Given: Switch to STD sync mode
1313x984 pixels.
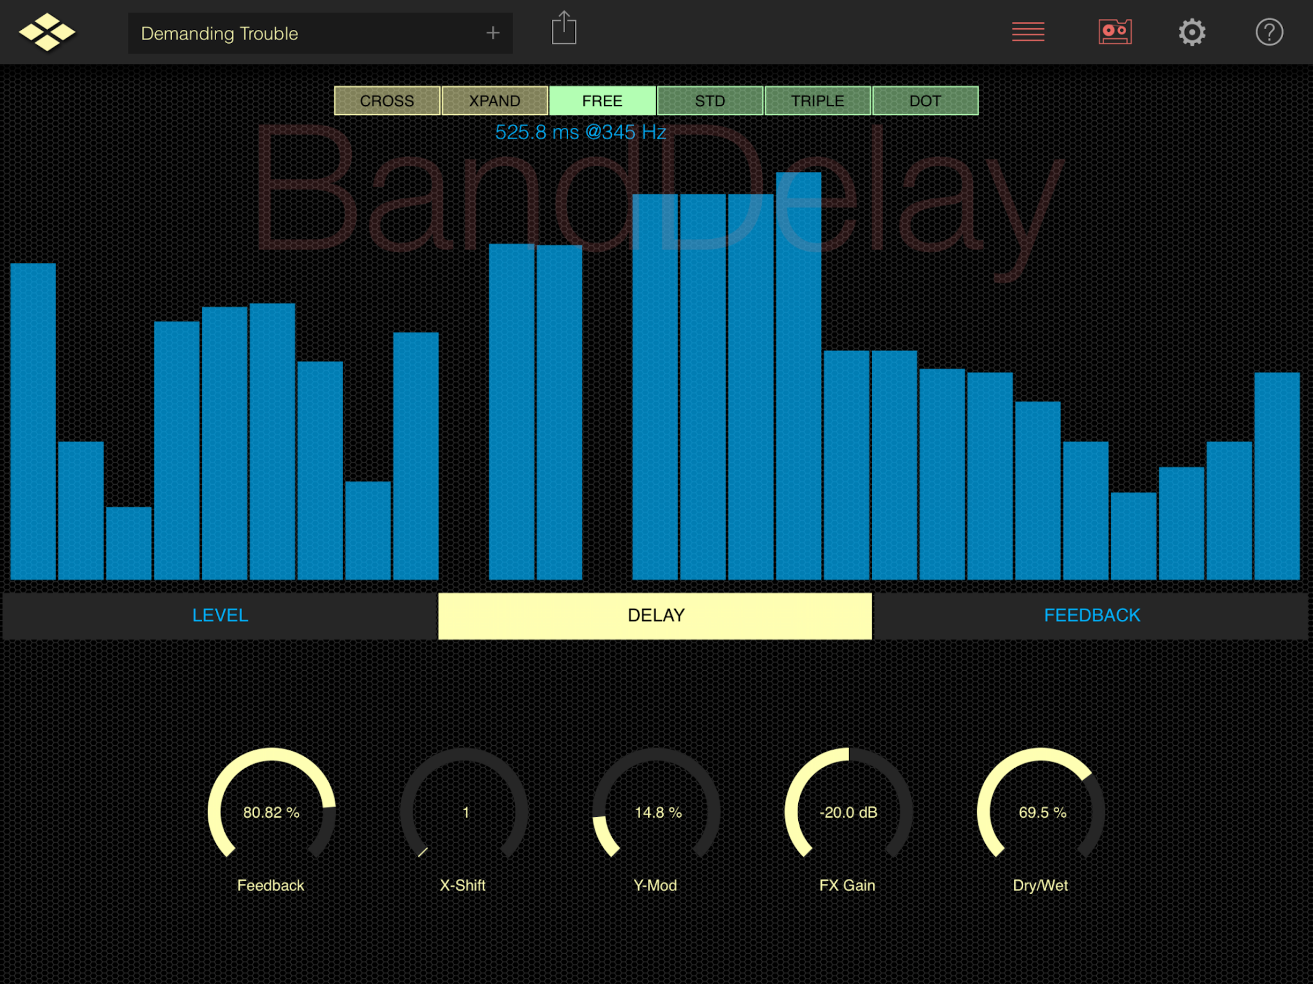Looking at the screenshot, I should click(x=710, y=101).
